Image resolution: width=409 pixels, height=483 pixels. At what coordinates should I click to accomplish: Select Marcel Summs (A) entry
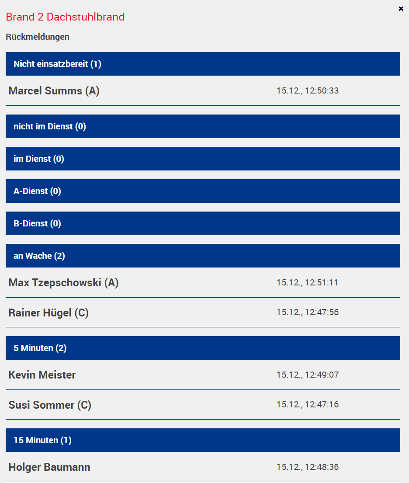pos(54,91)
